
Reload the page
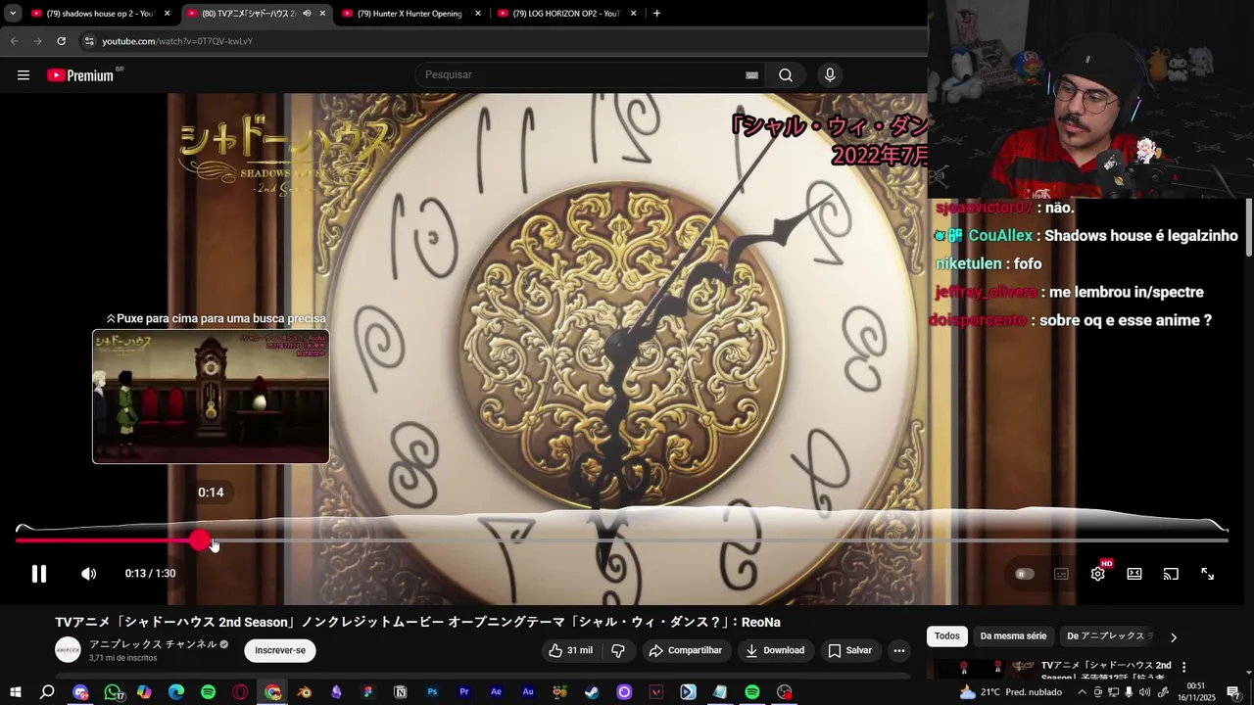(x=61, y=41)
